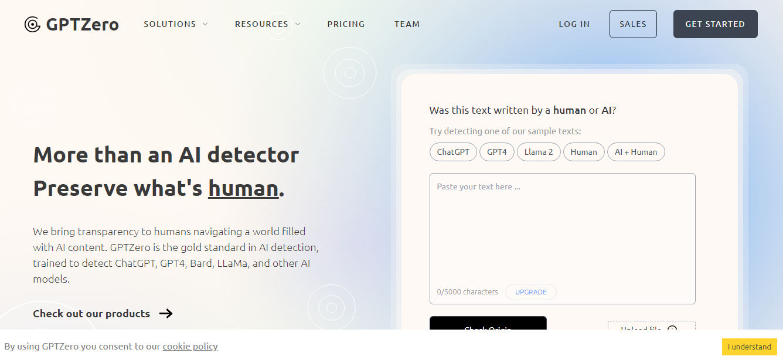Click the LOG IN link
This screenshot has height=363, width=783.
click(574, 24)
